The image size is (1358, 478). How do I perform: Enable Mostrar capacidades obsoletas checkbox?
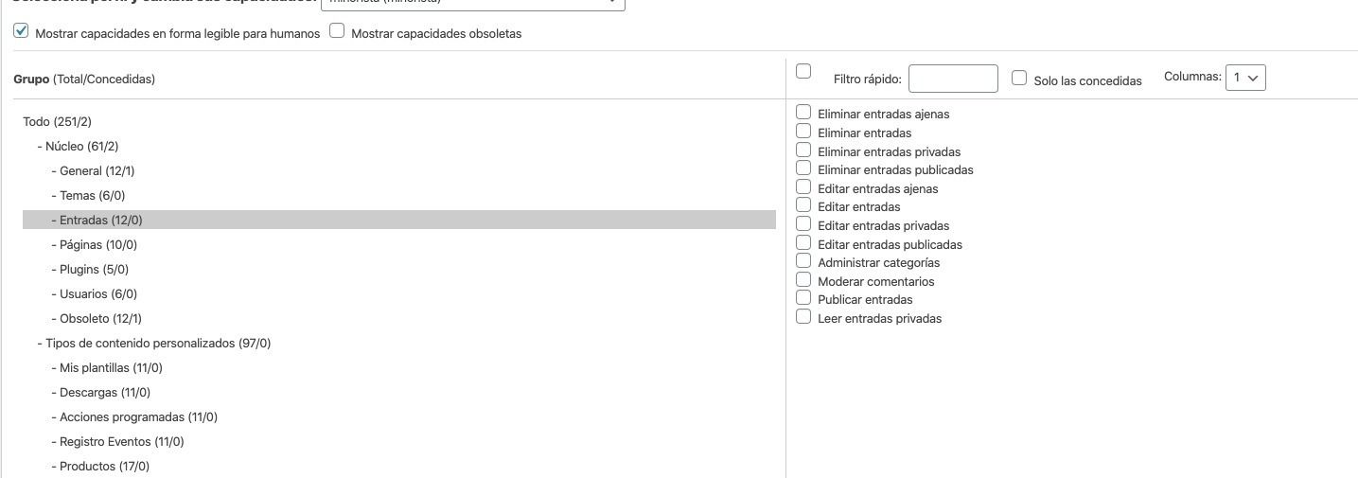(x=337, y=31)
